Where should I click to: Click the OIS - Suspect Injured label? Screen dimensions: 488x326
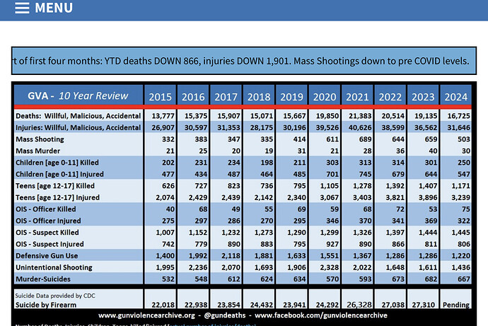(50, 244)
